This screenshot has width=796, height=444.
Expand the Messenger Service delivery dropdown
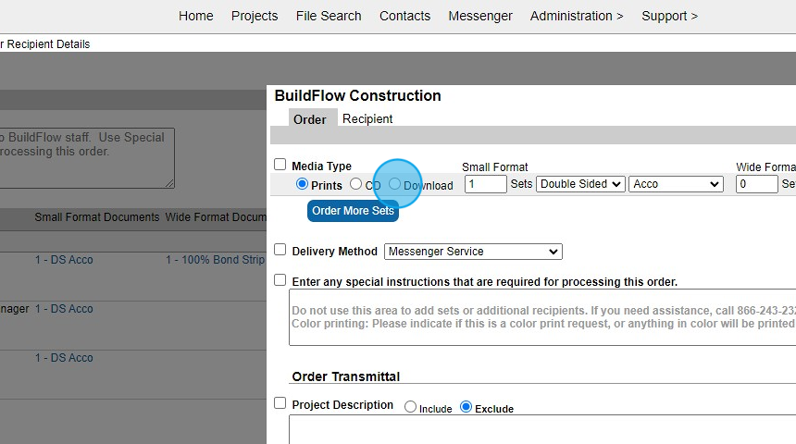[473, 251]
